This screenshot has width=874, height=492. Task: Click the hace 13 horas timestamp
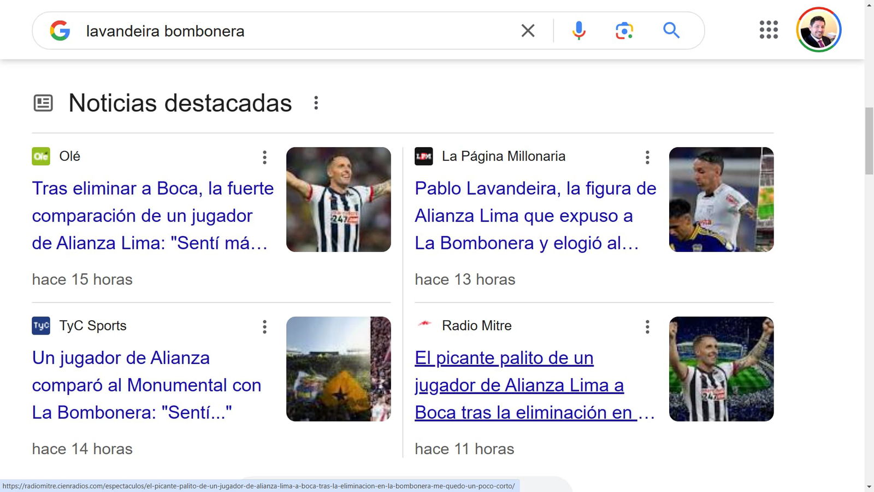point(465,279)
